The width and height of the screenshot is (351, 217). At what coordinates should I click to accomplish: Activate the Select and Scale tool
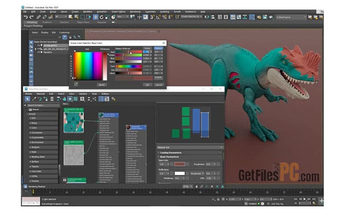point(107,17)
